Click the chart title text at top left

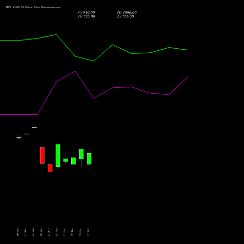(33, 7)
